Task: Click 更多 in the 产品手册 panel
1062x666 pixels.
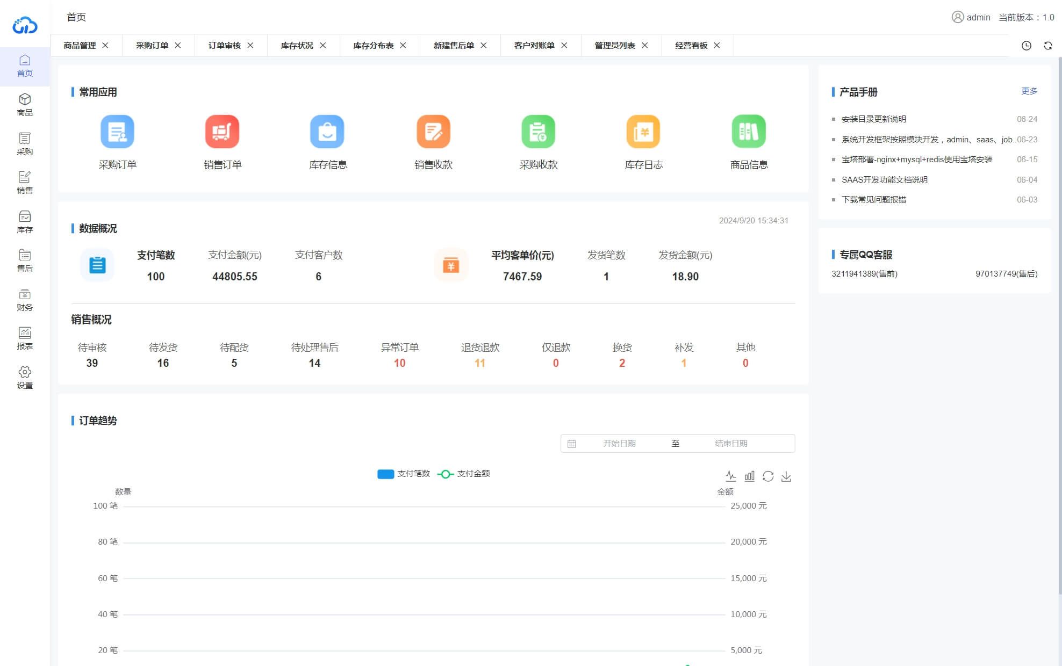Action: 1029,91
